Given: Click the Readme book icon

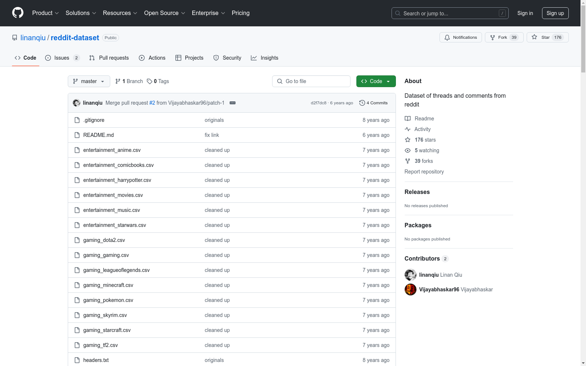Looking at the screenshot, I should click(x=408, y=119).
